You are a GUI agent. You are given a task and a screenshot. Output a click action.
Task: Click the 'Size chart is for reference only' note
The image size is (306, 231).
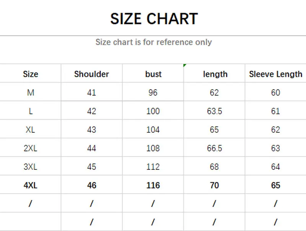click(x=154, y=42)
